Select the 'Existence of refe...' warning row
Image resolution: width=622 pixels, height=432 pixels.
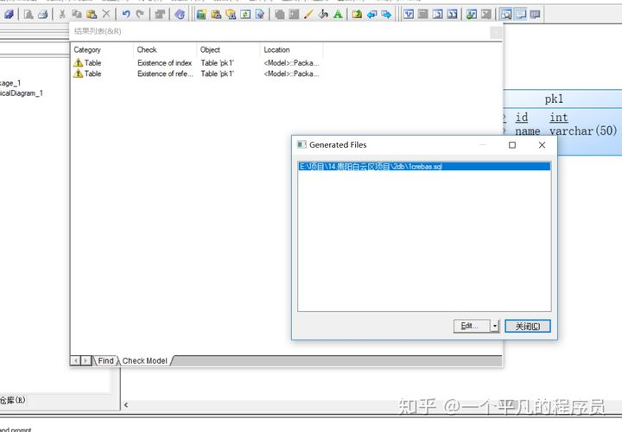[x=196, y=73]
